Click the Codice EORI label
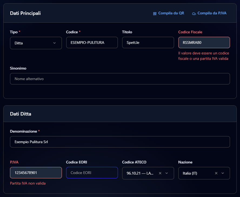240x197 pixels. pos(76,162)
